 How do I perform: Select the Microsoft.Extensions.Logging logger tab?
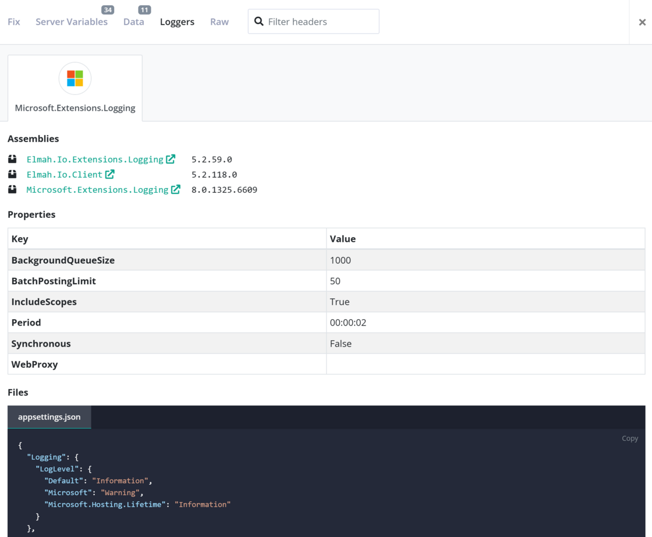tap(75, 88)
